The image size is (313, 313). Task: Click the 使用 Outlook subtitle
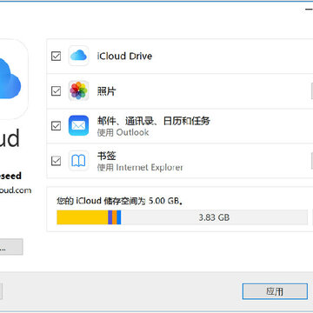123,132
